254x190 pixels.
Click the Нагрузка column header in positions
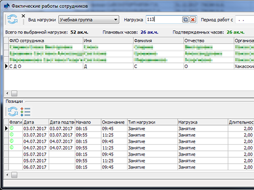click(x=203, y=122)
